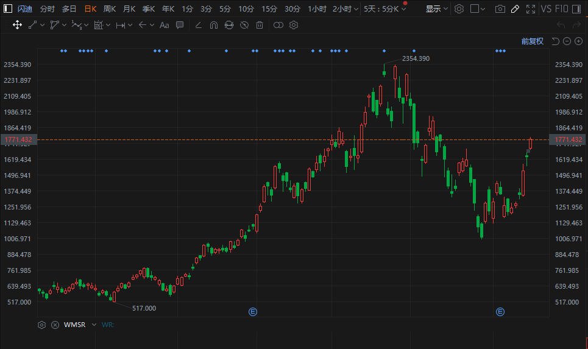Select the 月K period tab
Screen dimensions: 588x349
pos(129,9)
